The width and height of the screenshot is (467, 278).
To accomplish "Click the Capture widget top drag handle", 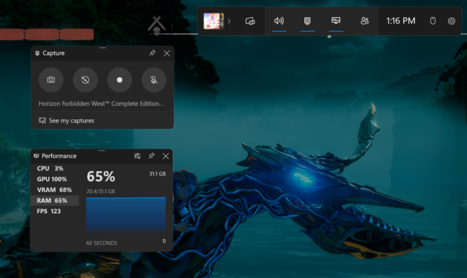I will pyautogui.click(x=102, y=48).
